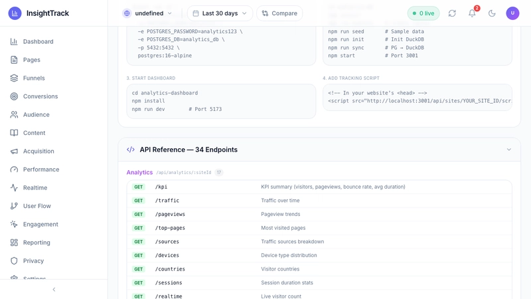Screen dimensions: 531x299
Task: Click the /traffic endpoint path
Action: point(167,201)
